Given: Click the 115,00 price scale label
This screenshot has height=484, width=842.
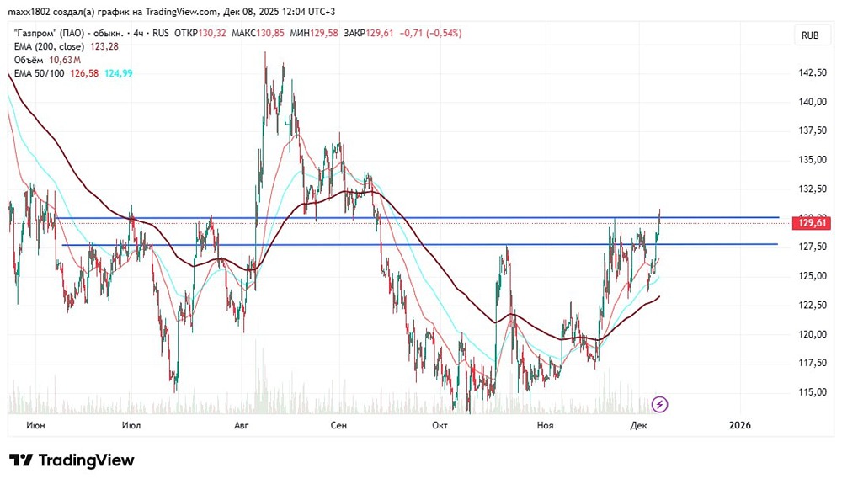Looking at the screenshot, I should pyautogui.click(x=813, y=391).
